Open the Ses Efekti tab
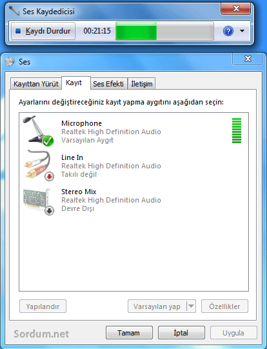Screen dimensions: 267x349 pyautogui.click(x=108, y=84)
